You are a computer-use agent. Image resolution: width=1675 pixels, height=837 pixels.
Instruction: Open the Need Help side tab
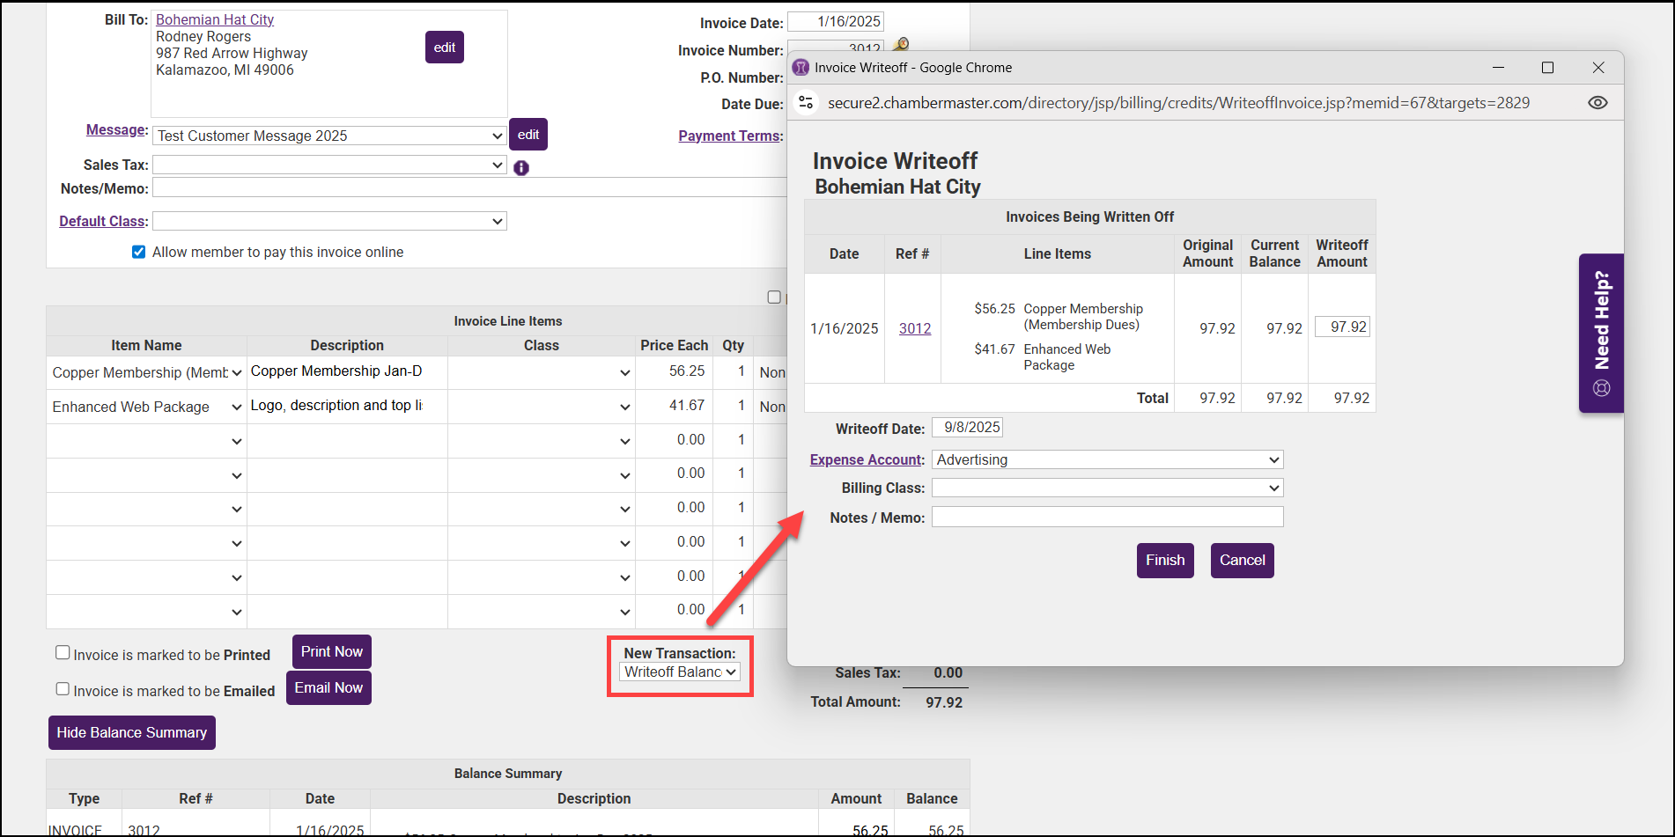1601,333
